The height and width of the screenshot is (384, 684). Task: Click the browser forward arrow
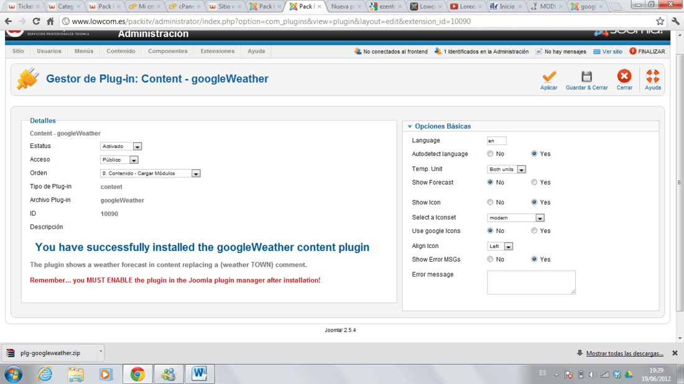click(22, 21)
